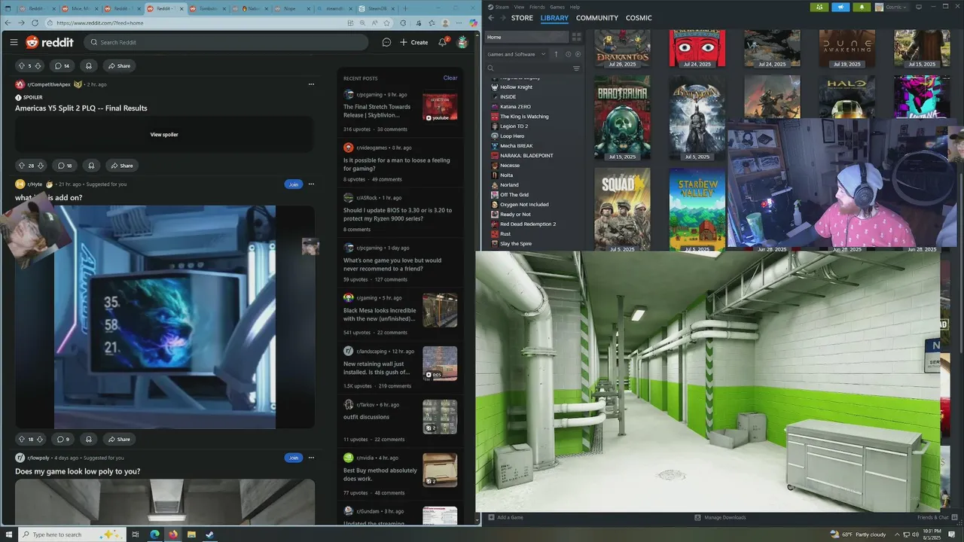Open the Stardew Valley game cover
This screenshot has height=542, width=964.
click(697, 209)
